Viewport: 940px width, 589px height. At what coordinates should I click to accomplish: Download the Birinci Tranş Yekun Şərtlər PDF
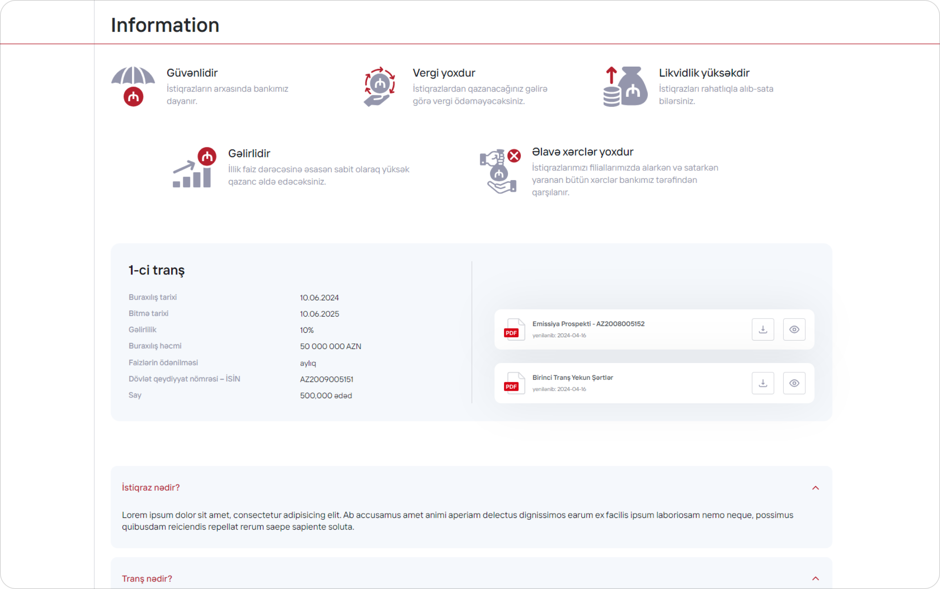pyautogui.click(x=763, y=383)
